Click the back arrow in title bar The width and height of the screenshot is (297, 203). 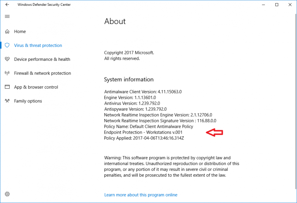(x=7, y=5)
